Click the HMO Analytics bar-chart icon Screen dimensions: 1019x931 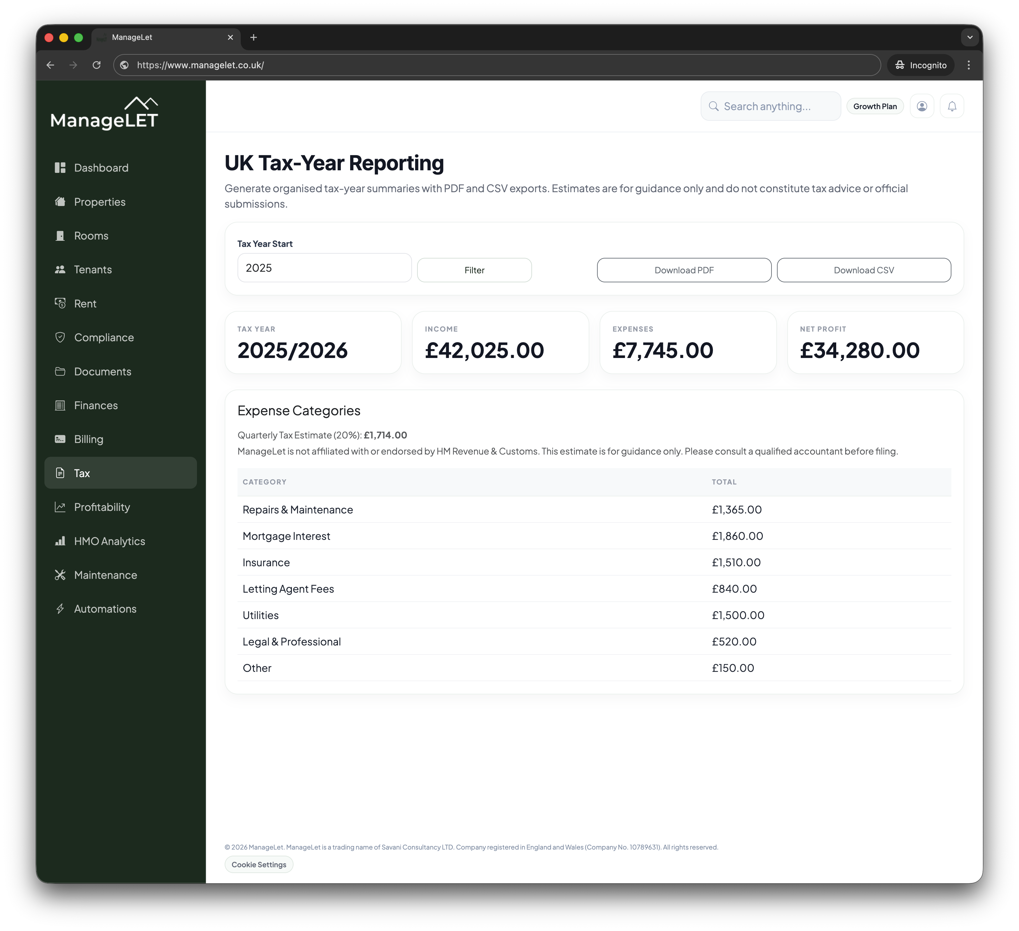point(60,541)
